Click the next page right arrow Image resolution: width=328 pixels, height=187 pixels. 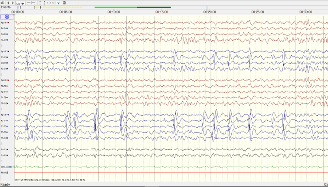click(x=12, y=3)
